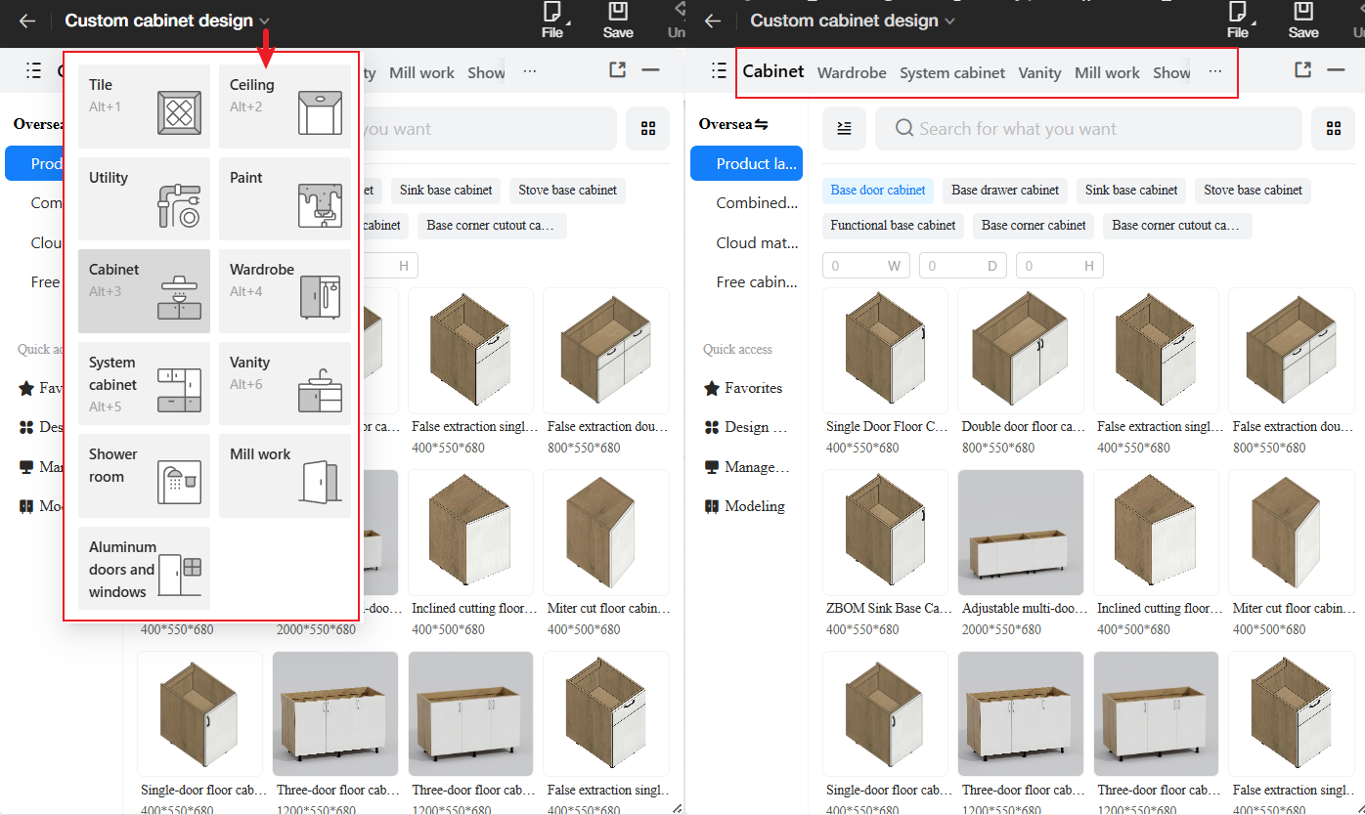This screenshot has width=1365, height=815.
Task: Select the ZBOM Sink Base Ca... thumbnail
Action: pos(885,533)
